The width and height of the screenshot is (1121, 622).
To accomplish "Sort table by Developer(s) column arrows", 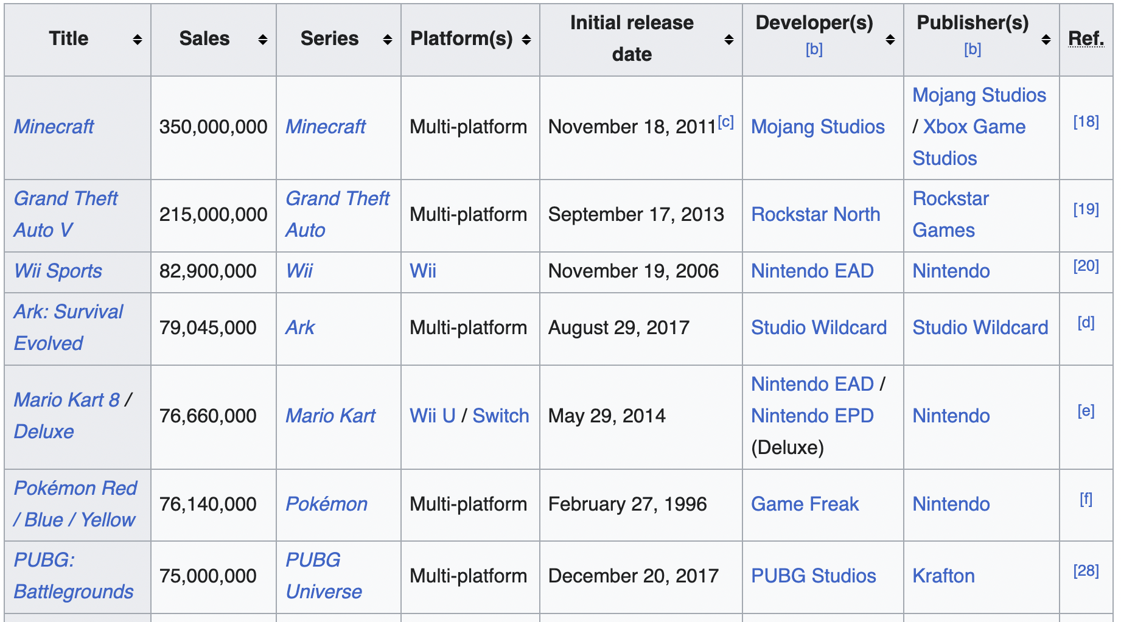I will click(890, 40).
